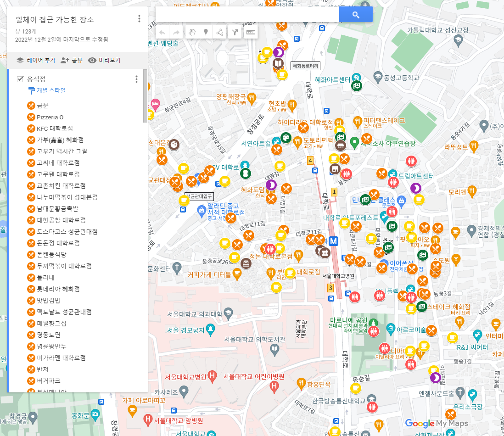Click the 현초밥 sushi restaurant marker
This screenshot has height=436, width=504.
click(x=292, y=106)
